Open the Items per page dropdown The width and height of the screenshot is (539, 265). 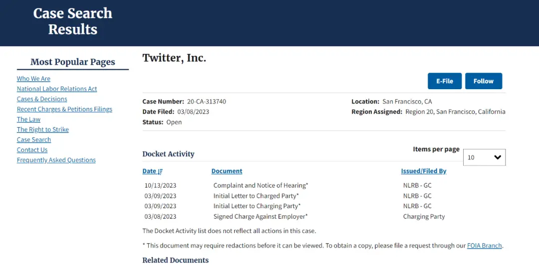click(x=484, y=157)
